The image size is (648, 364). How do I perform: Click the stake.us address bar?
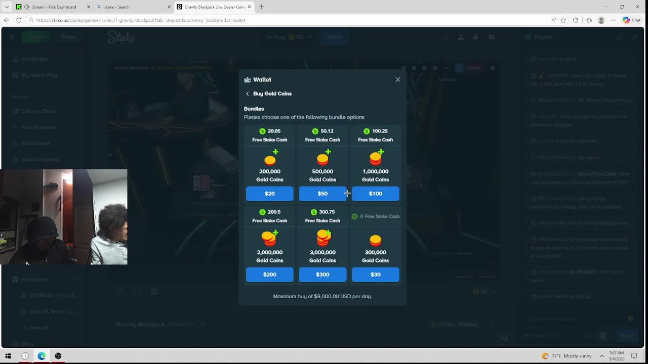tap(289, 20)
